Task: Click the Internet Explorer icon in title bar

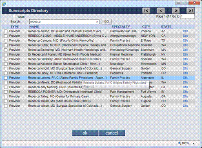Action: click(4, 4)
